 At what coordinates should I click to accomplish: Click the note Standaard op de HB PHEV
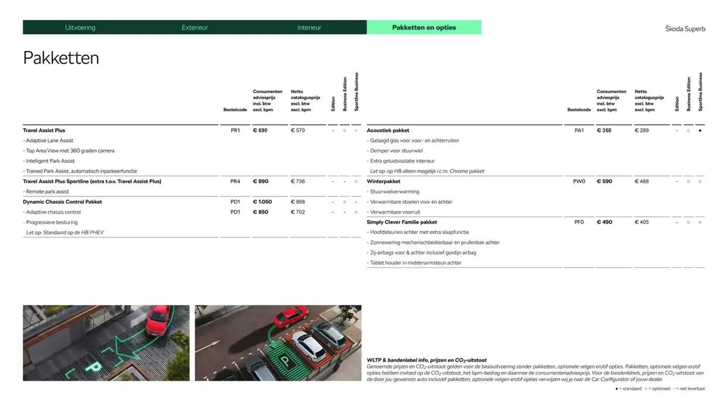65,233
